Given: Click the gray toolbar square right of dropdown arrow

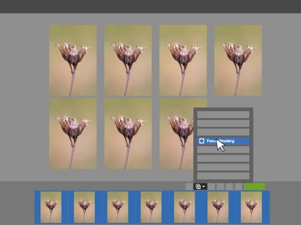Looking at the screenshot, I should tap(211, 186).
